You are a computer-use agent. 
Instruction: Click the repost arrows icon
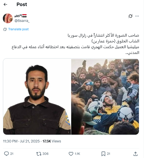coord(39,154)
